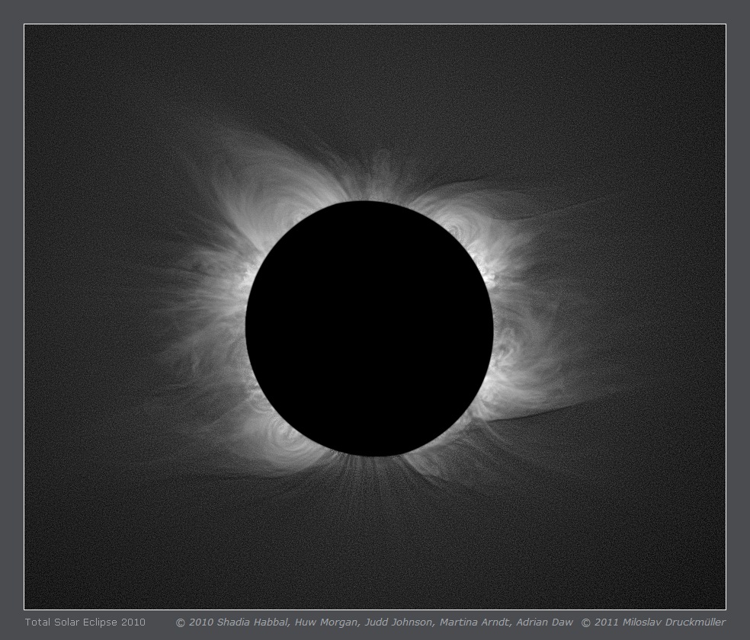Click the name Judd Johnson in credits
The width and height of the screenshot is (750, 640).
(399, 622)
